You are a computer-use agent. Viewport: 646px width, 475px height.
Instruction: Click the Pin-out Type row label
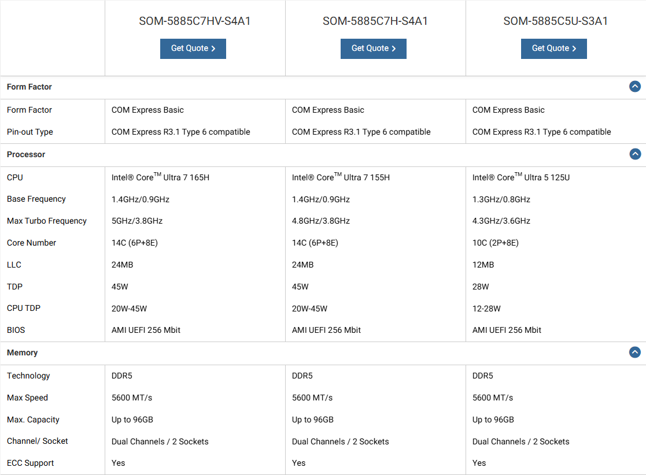[30, 132]
